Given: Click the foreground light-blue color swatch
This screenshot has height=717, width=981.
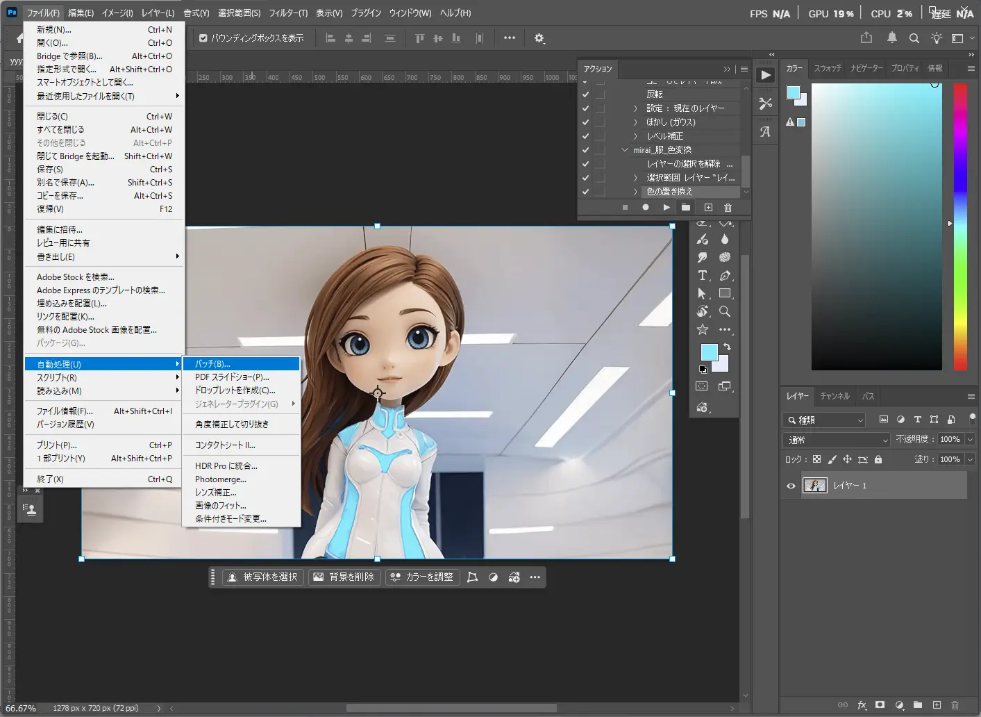Looking at the screenshot, I should (x=708, y=352).
